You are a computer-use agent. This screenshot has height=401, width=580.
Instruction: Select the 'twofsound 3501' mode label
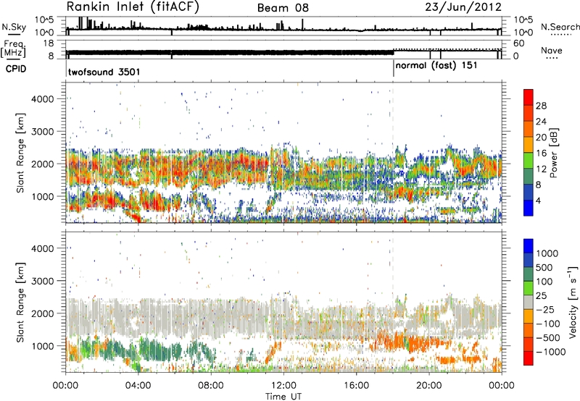pos(104,72)
